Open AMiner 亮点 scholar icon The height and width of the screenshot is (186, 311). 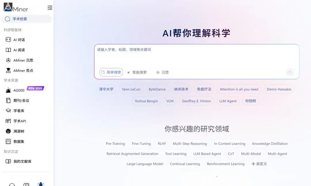coord(8,71)
